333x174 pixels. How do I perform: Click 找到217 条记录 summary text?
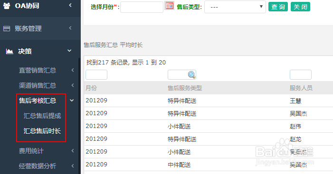click(x=126, y=63)
